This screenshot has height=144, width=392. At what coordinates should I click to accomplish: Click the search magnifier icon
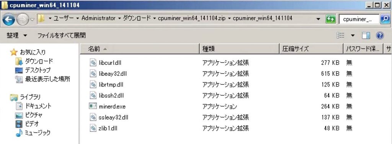coord(385,19)
